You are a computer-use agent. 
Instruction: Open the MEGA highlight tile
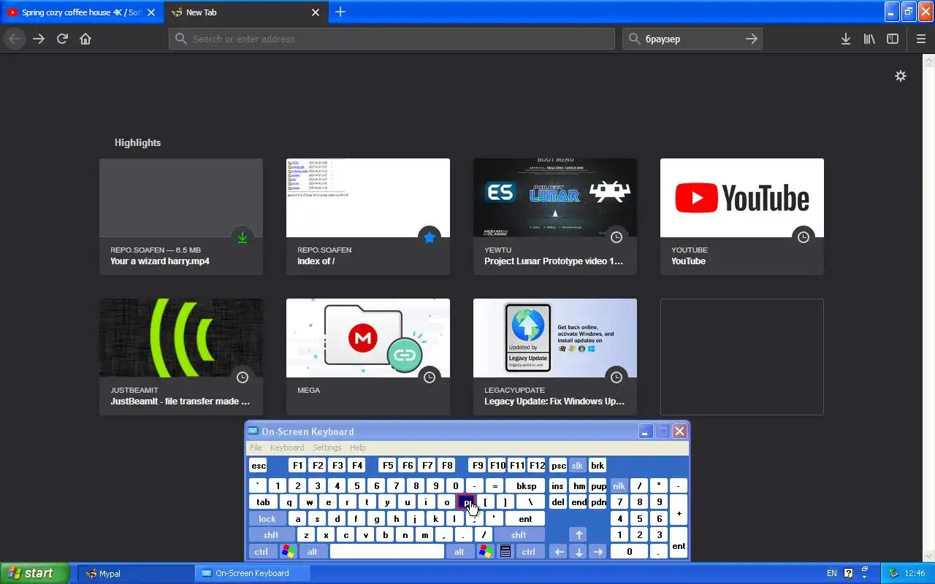tap(368, 357)
